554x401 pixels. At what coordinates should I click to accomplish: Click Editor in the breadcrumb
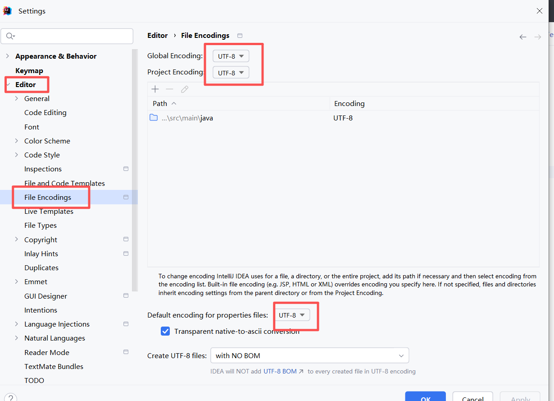click(x=158, y=35)
